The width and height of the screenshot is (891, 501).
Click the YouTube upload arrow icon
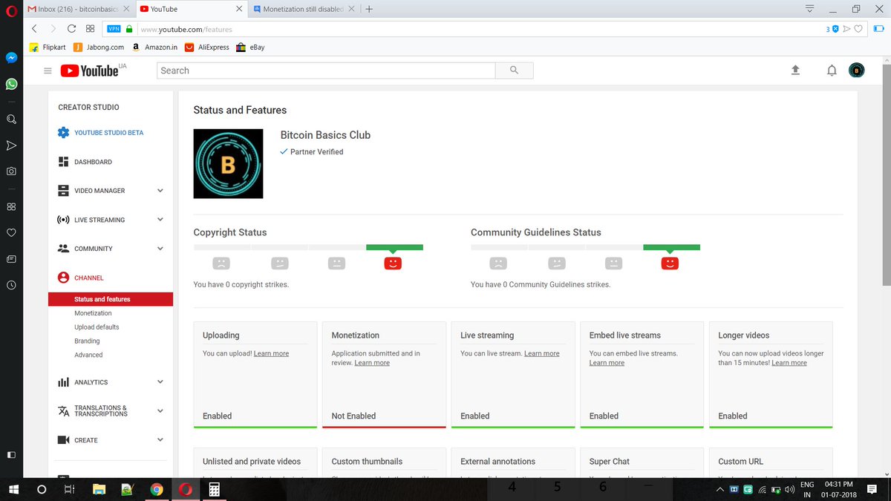tap(795, 71)
